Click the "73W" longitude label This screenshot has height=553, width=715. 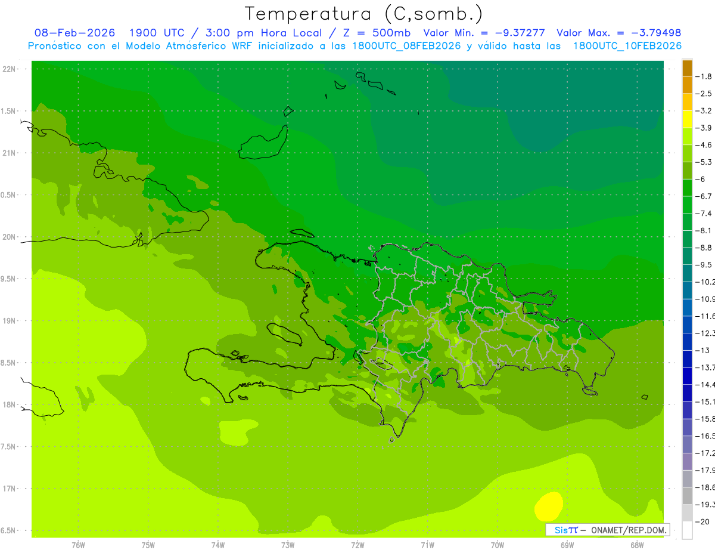[288, 545]
